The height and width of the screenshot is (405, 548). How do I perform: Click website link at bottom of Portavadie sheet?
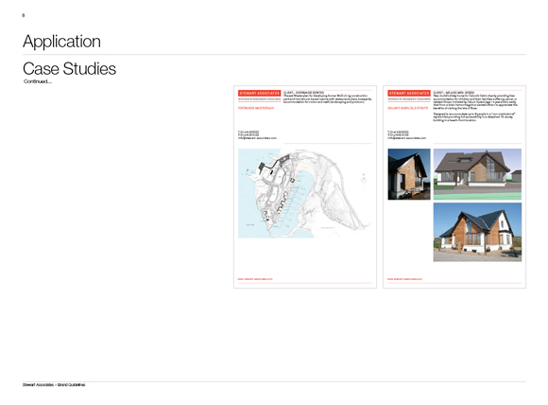coord(255,279)
